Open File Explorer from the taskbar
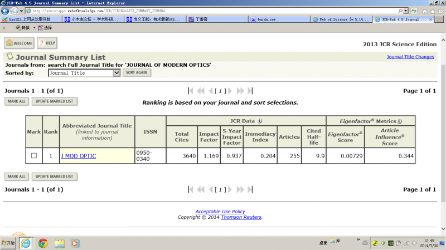The image size is (446, 250). click(60, 243)
